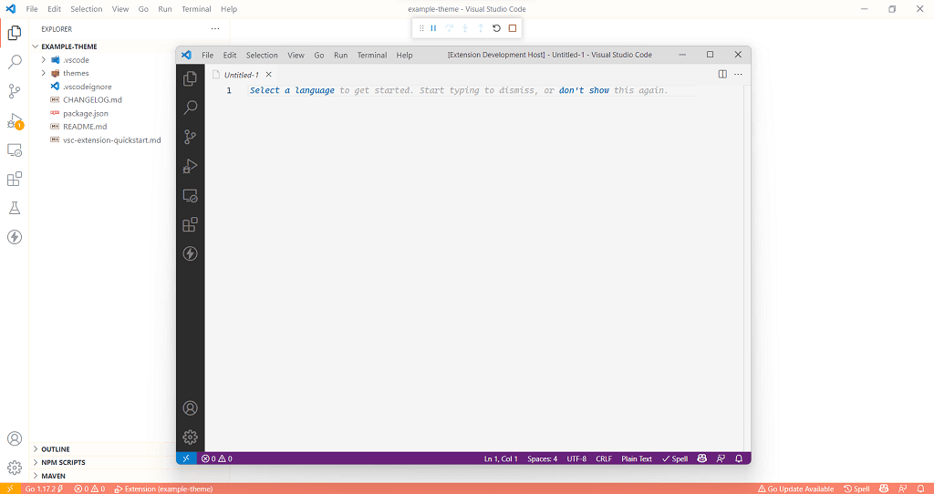Toggle Spell checkmark in host status bar
This screenshot has width=934, height=494.
[x=675, y=458]
